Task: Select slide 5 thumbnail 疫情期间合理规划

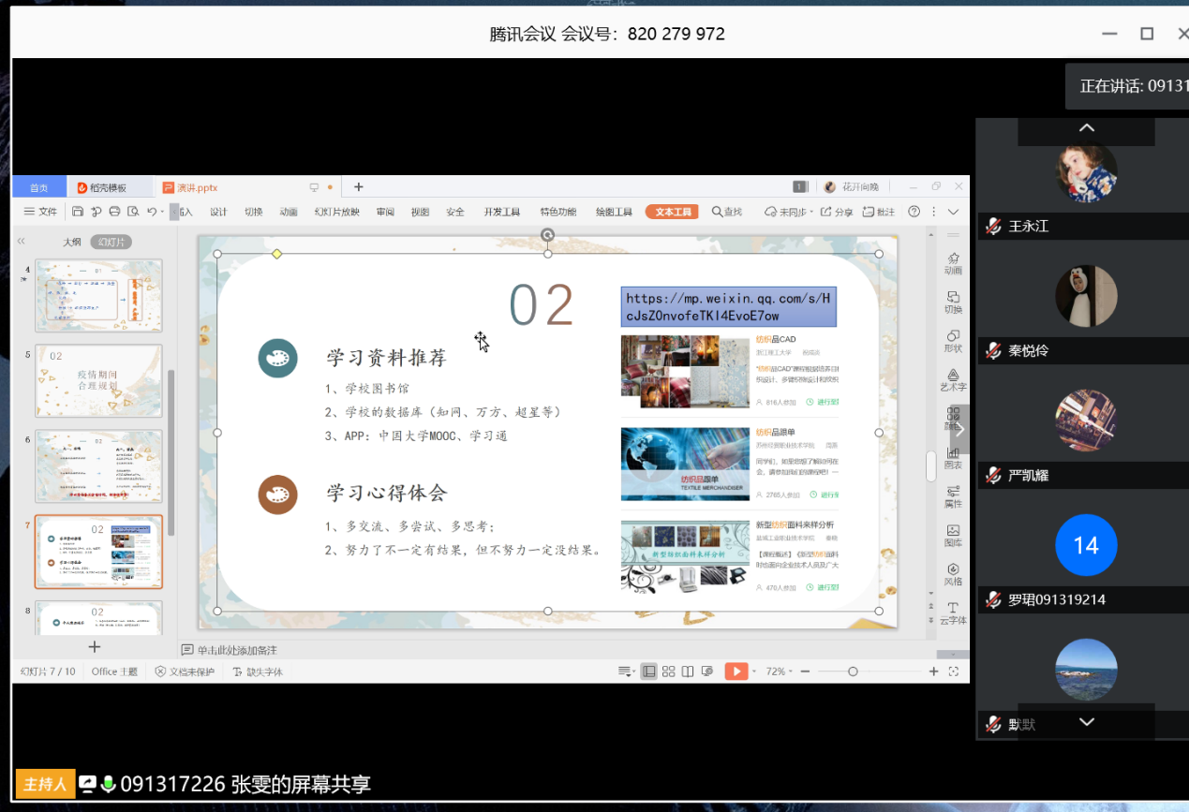Action: click(98, 381)
